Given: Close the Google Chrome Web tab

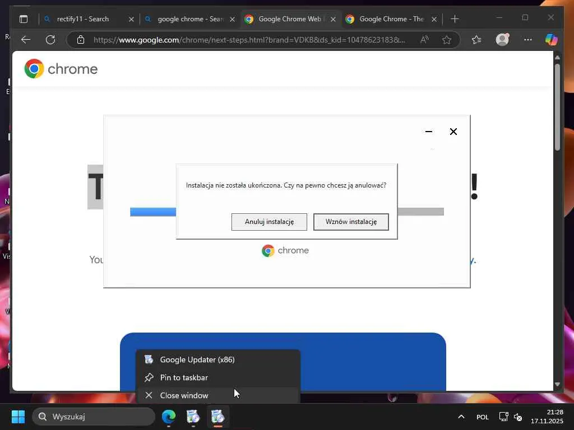Looking at the screenshot, I should click(333, 20).
